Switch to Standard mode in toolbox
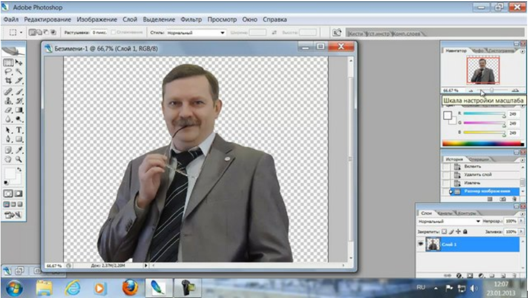Viewport: 529px width, 298px height. [8, 194]
